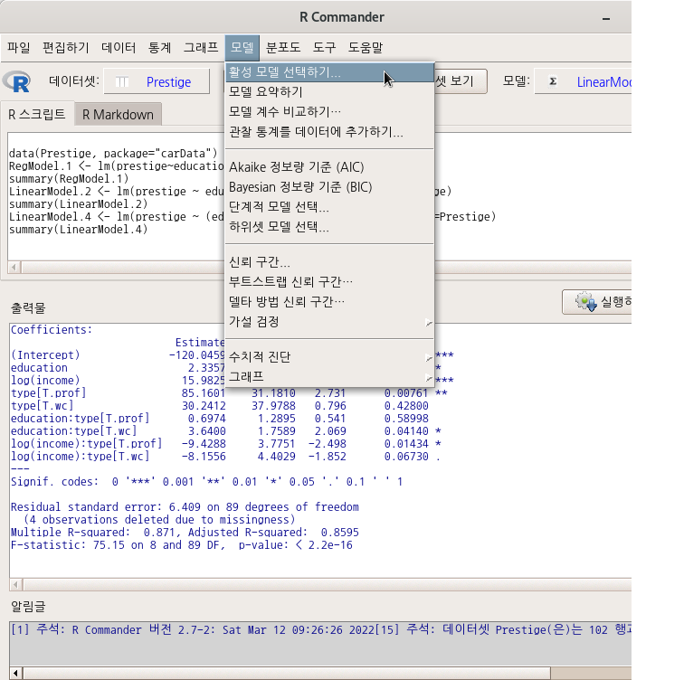The height and width of the screenshot is (680, 684).
Task: Expand the 그래프 submenu in 모델 menu
Action: click(x=329, y=377)
